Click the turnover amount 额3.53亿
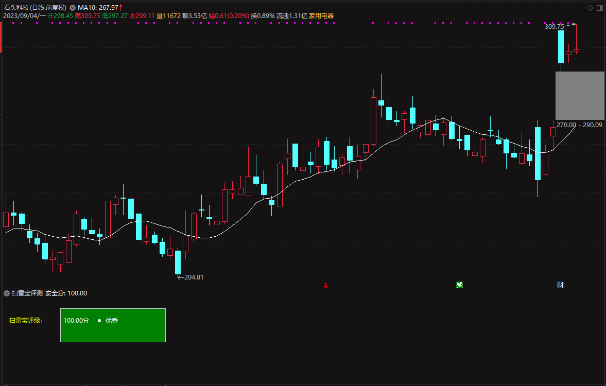Screen dimensions: 606x386 point(195,16)
